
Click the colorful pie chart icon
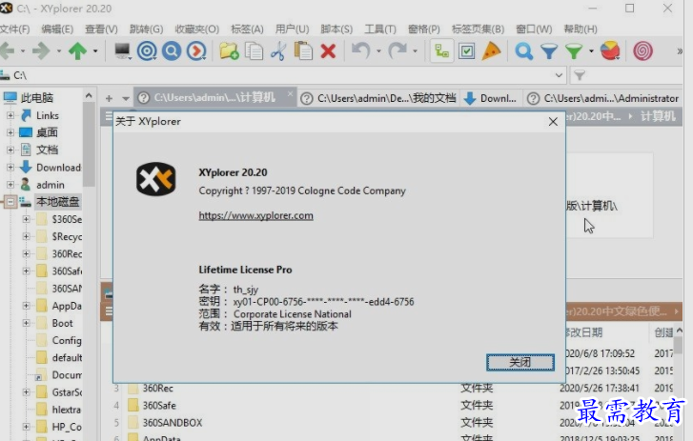pos(610,51)
